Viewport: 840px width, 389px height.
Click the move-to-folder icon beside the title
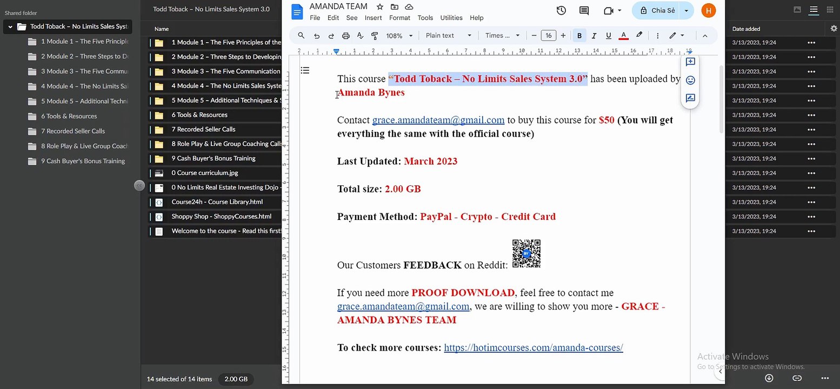click(395, 7)
